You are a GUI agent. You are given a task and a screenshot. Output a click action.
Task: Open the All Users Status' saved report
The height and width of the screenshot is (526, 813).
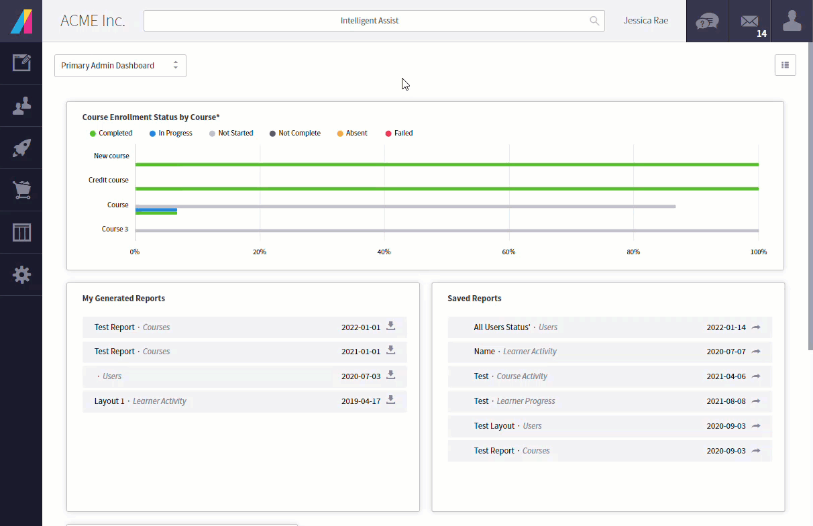[x=610, y=327]
